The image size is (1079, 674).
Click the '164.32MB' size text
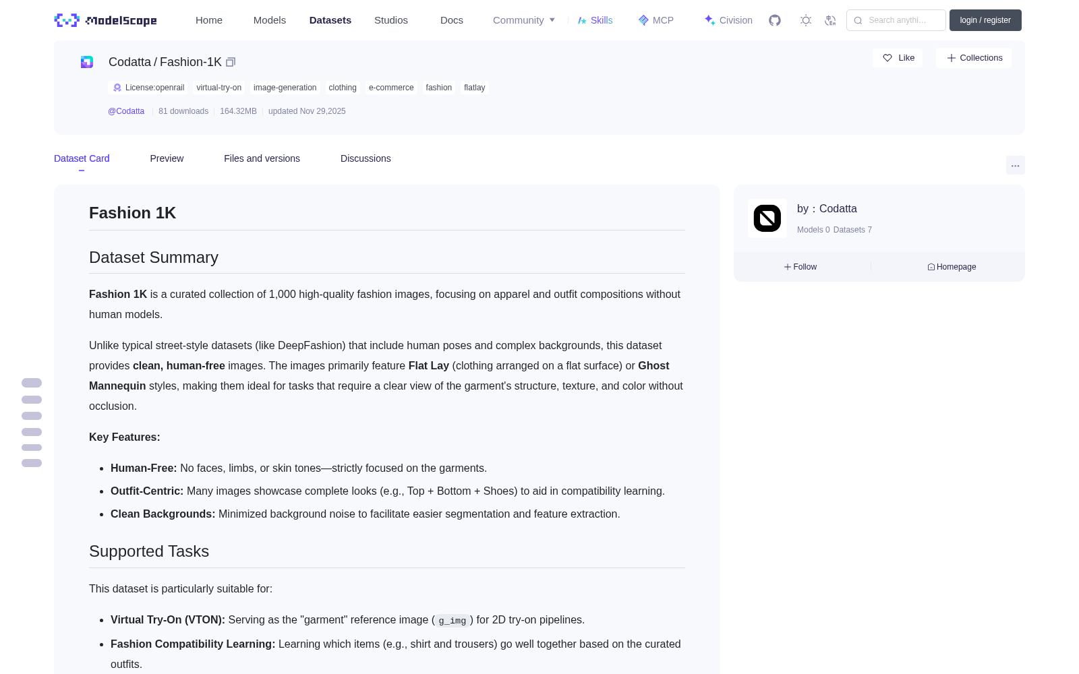[238, 111]
